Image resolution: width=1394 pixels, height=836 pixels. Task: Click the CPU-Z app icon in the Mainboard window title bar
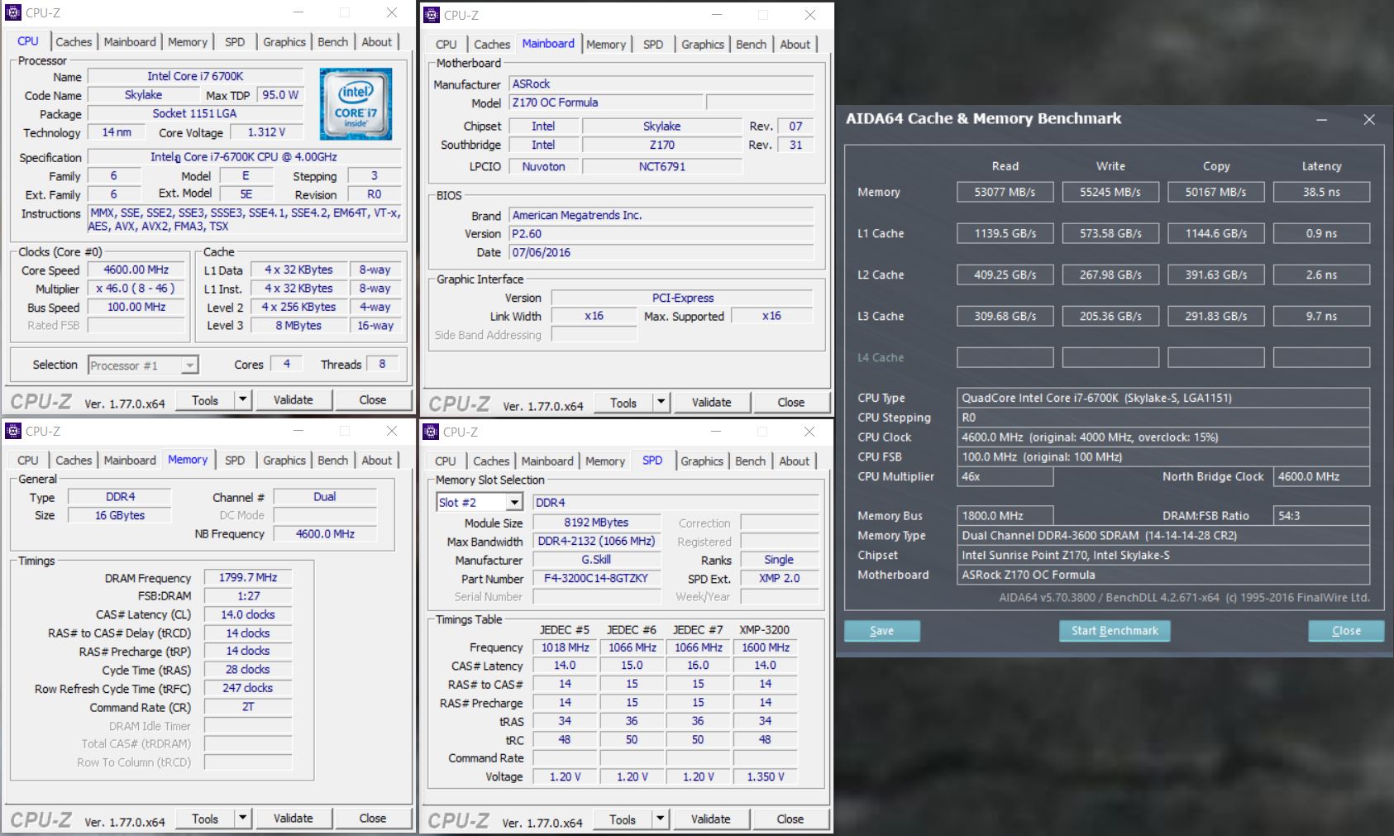432,15
